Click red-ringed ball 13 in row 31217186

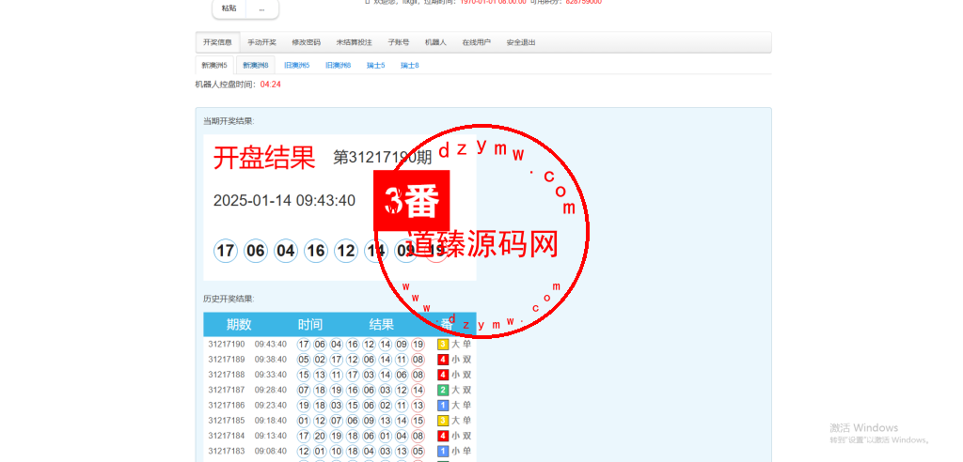418,406
